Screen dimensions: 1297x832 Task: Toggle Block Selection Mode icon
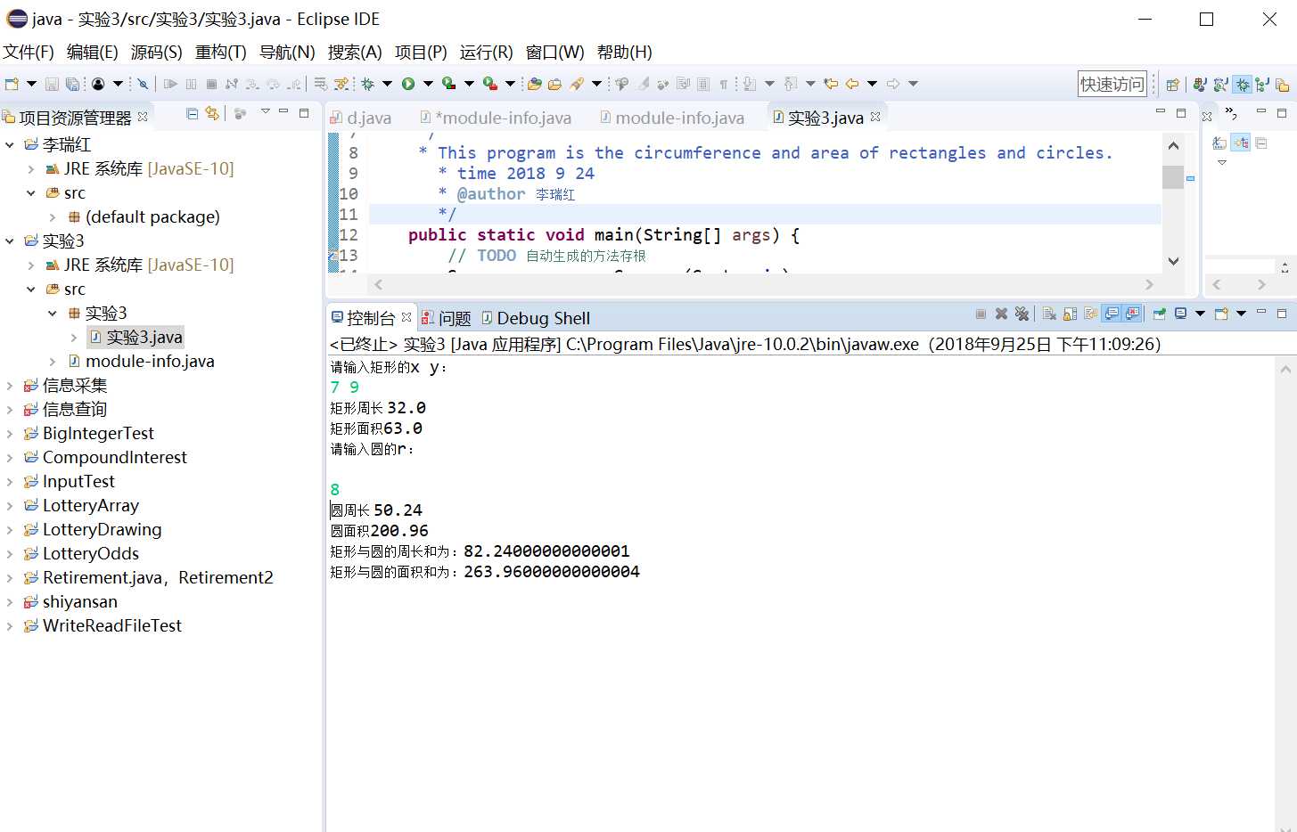point(703,84)
